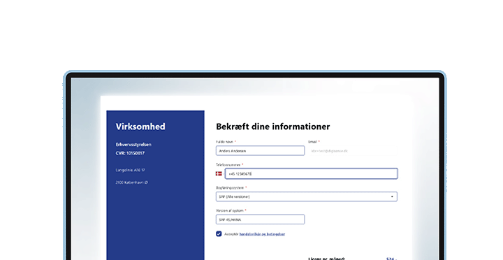Uncheck the Accepter terms checkbox
The width and height of the screenshot is (503, 260).
pos(219,233)
